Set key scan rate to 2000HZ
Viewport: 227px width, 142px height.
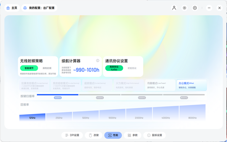pos(100,98)
